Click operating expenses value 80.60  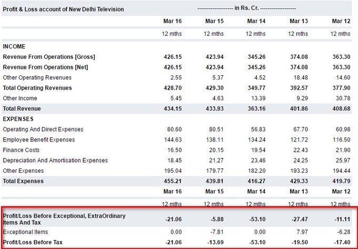(174, 130)
